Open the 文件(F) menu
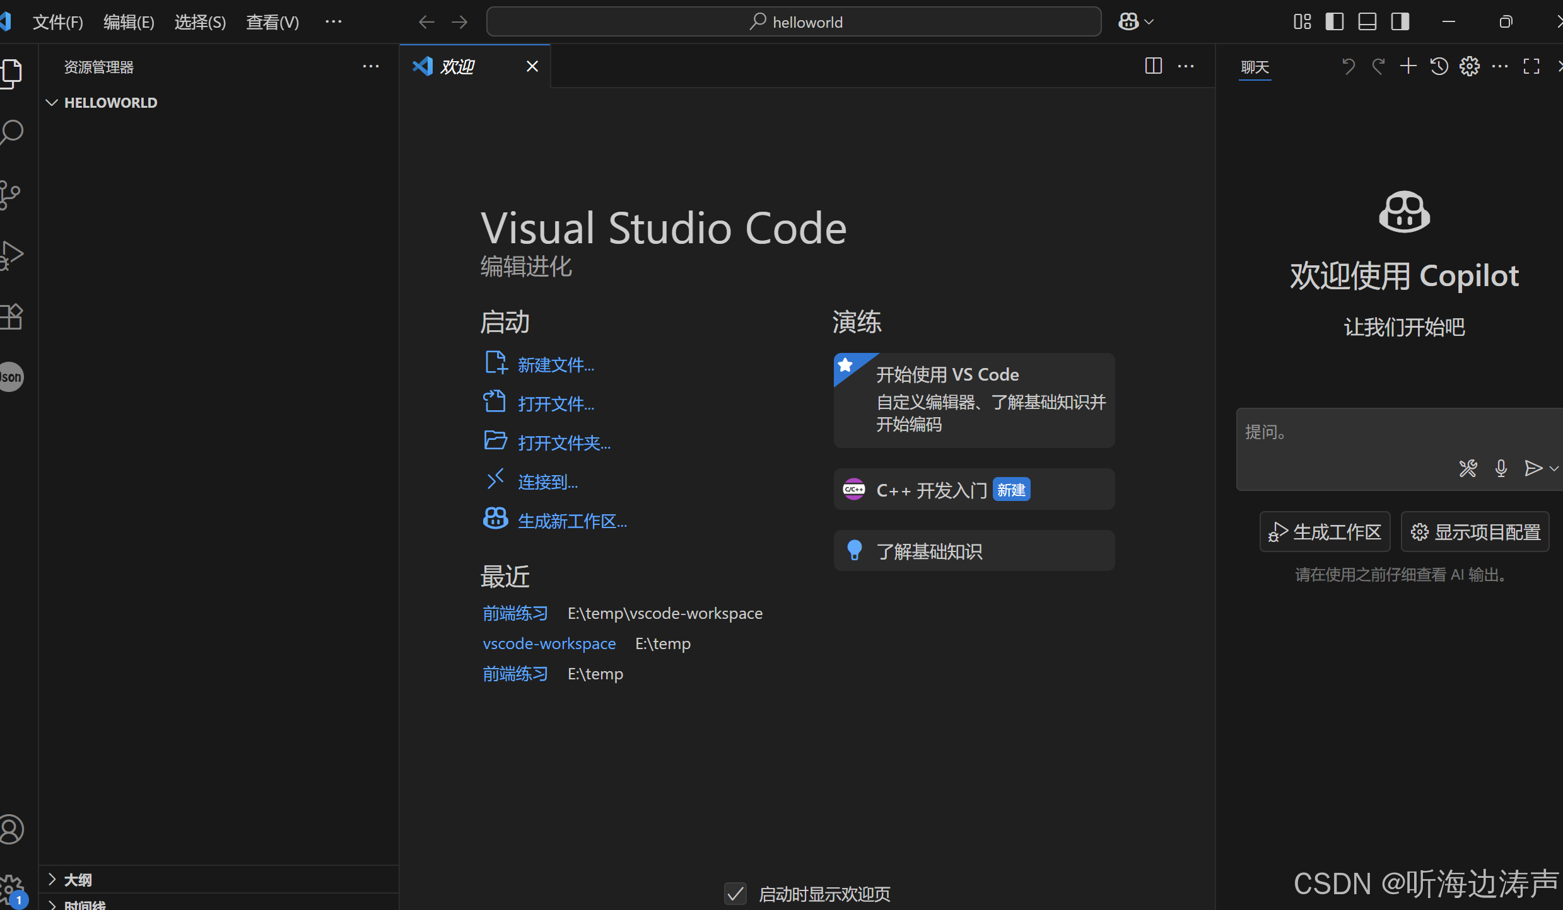The width and height of the screenshot is (1563, 910). click(58, 23)
